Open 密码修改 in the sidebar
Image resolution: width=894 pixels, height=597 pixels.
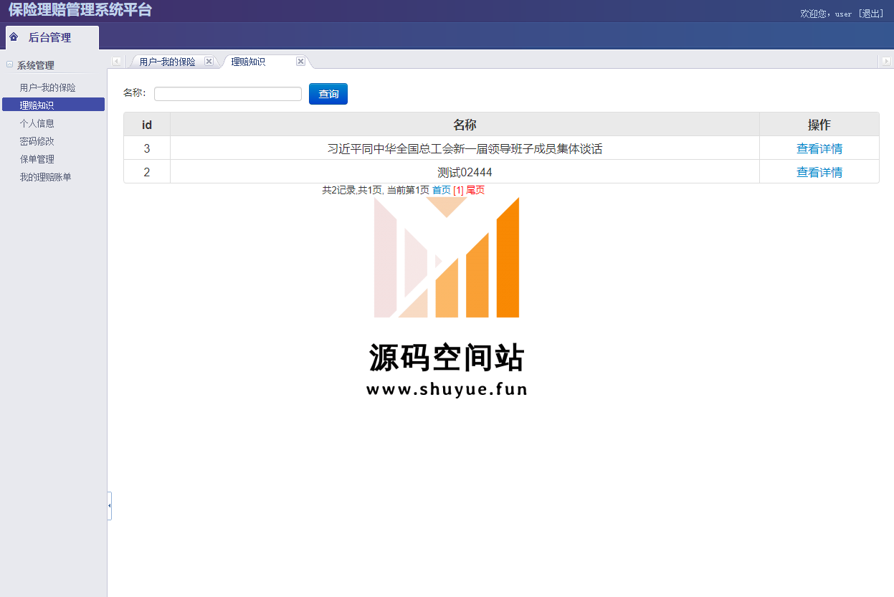click(x=37, y=141)
